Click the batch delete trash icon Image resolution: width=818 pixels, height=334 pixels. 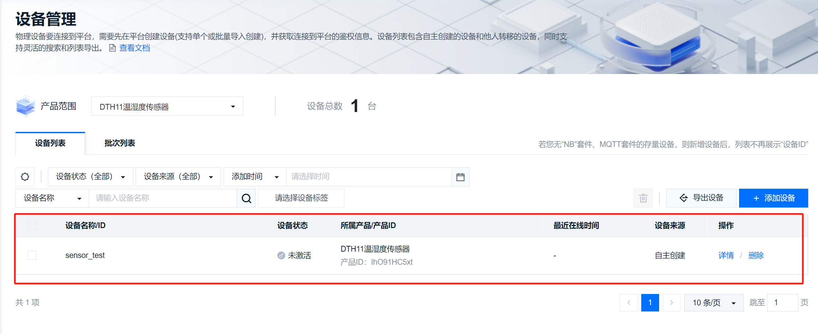643,198
